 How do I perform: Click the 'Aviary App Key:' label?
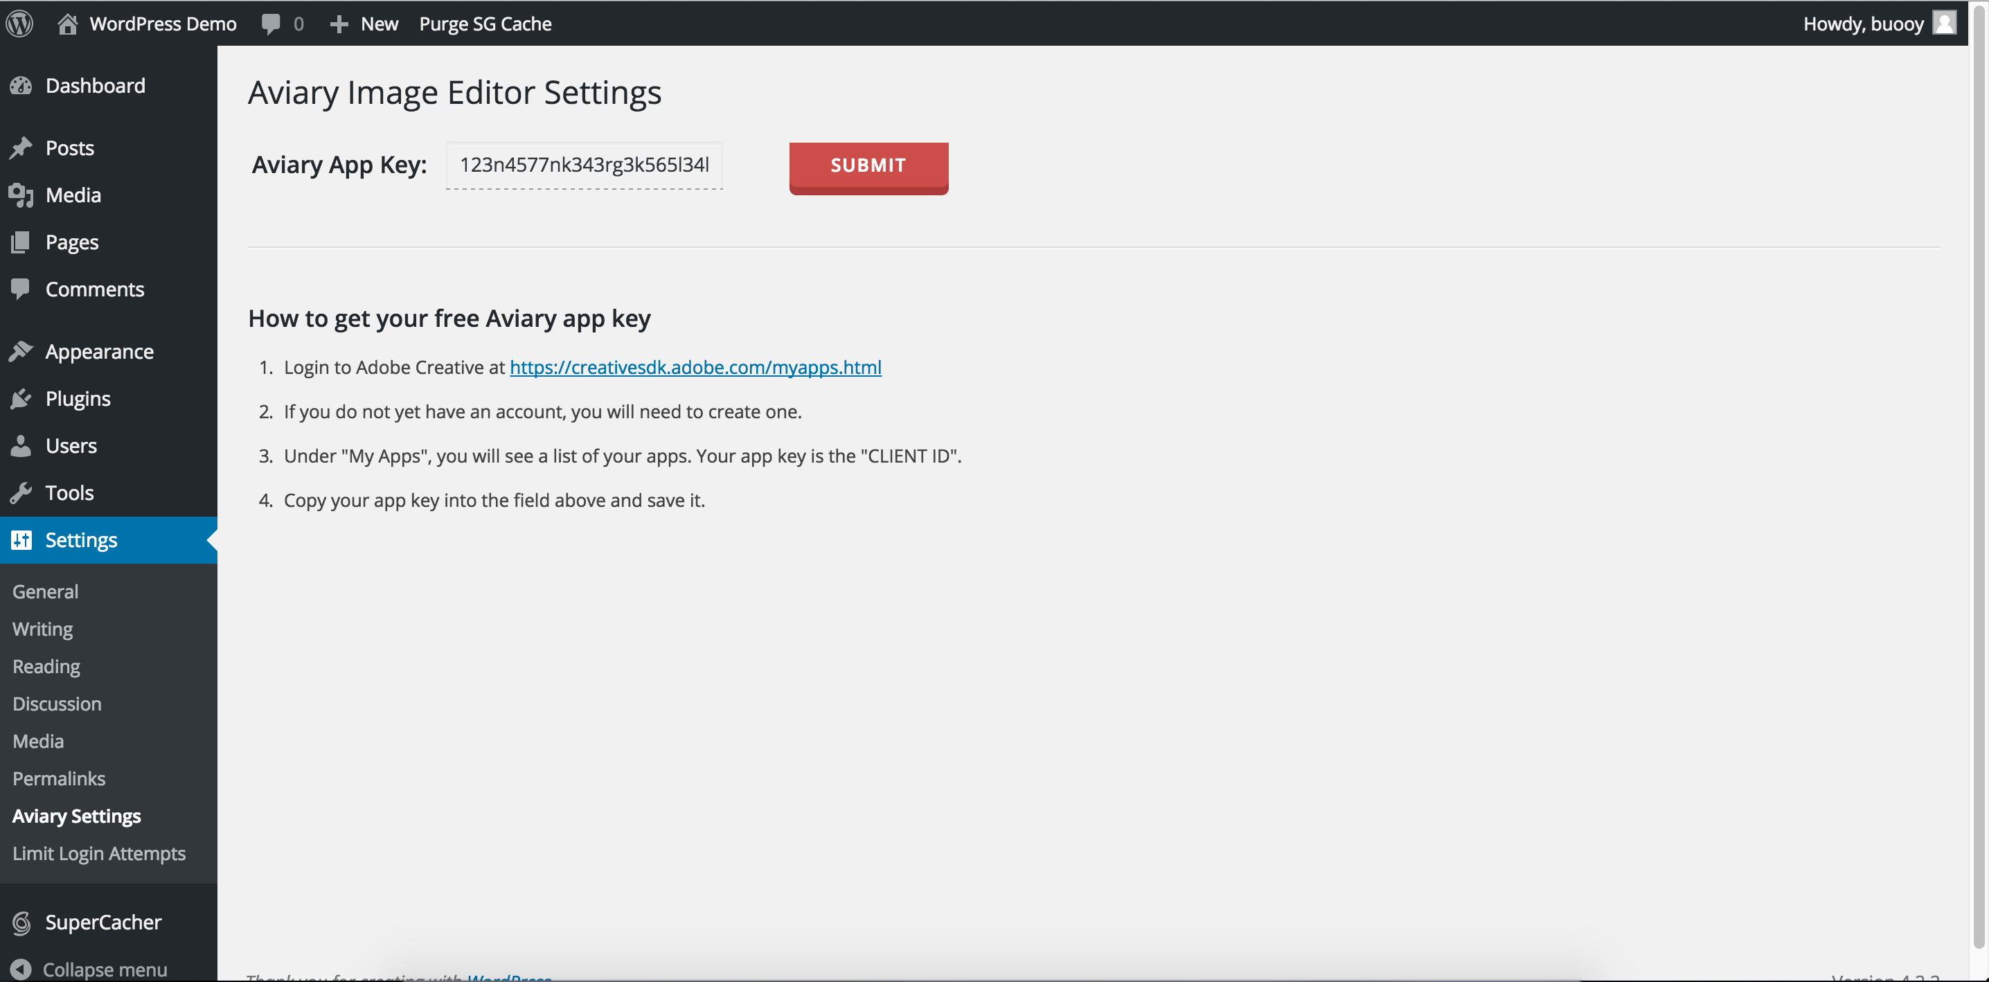[340, 166]
